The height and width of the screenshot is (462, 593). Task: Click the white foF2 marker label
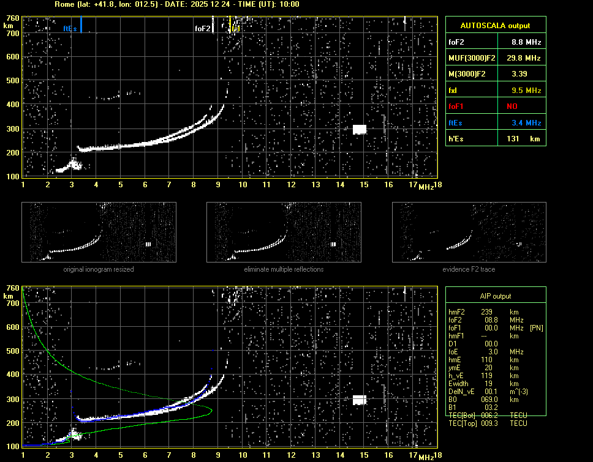click(202, 29)
